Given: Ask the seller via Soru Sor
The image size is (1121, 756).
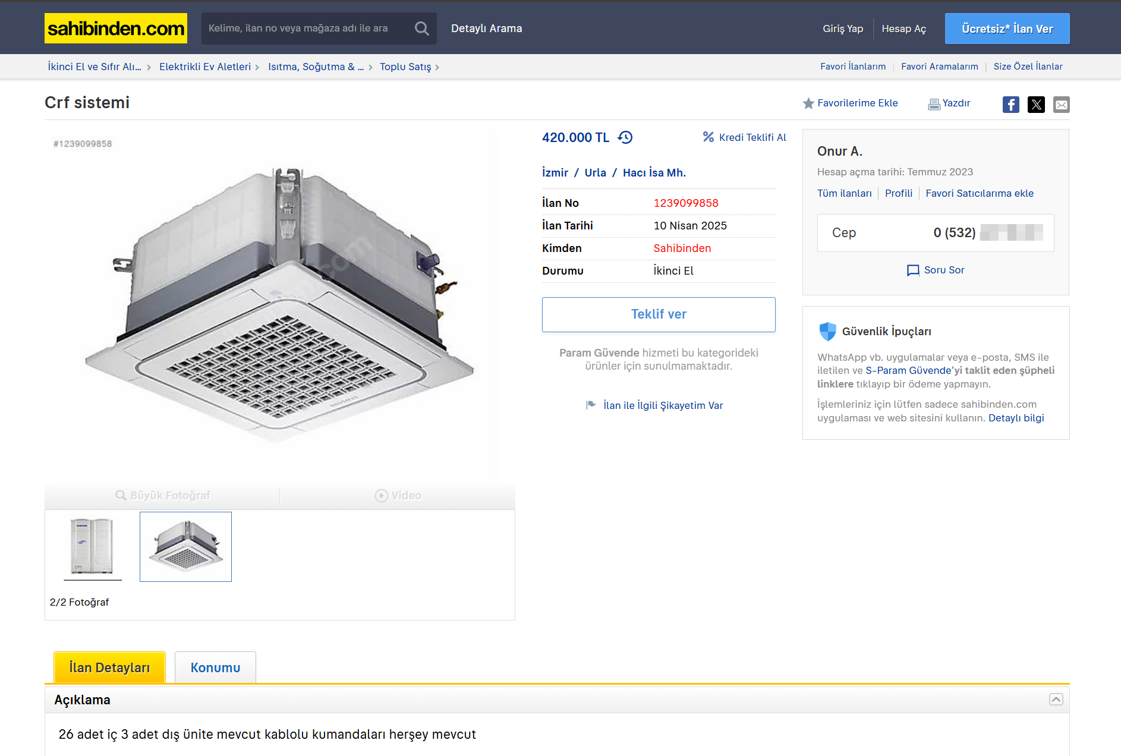Looking at the screenshot, I should (x=936, y=270).
